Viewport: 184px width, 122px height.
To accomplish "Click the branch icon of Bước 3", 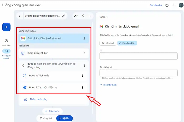I will coord(23,66).
